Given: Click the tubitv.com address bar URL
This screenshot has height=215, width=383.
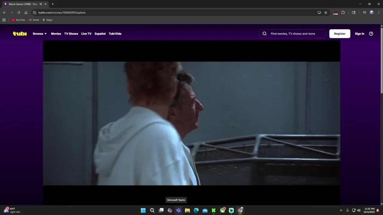Looking at the screenshot, I should (62, 13).
